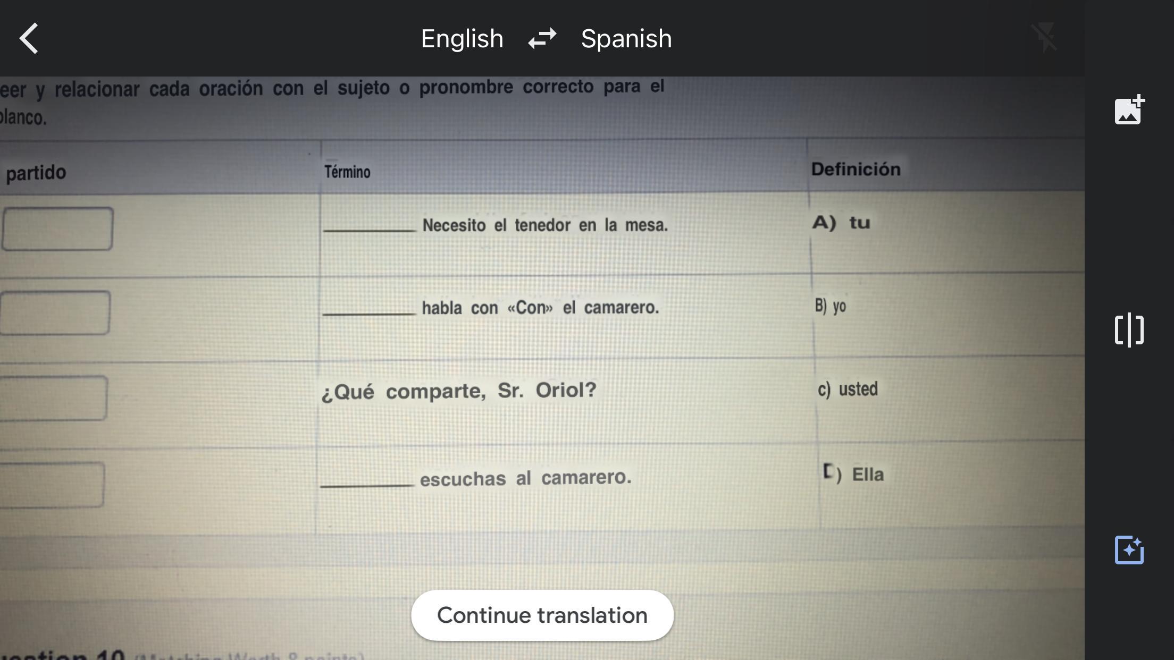Tap the back arrow icon
This screenshot has width=1174, height=660.
point(29,38)
